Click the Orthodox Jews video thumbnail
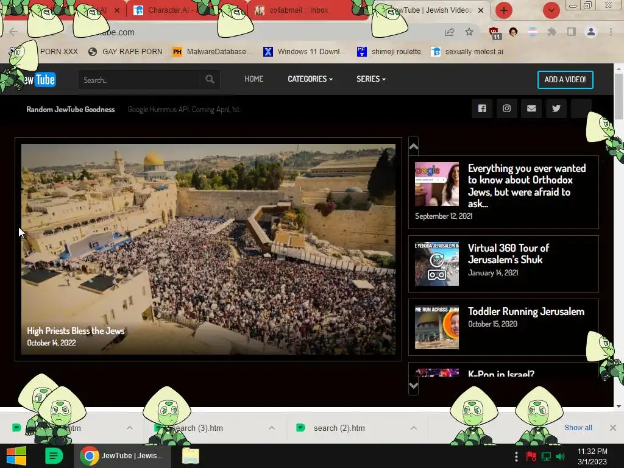 point(436,184)
